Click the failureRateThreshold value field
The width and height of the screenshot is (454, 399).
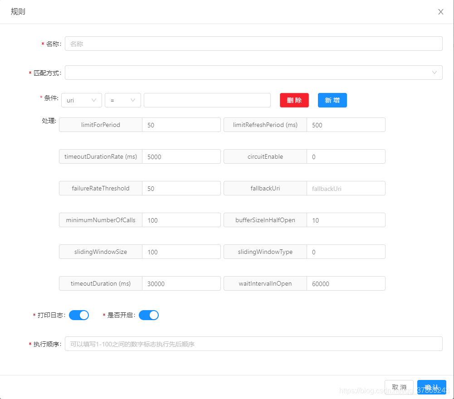[x=181, y=188]
